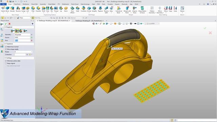This screenshot has height=122, width=217.
Task: Enable Keep original checkbox
Action: 6,63
